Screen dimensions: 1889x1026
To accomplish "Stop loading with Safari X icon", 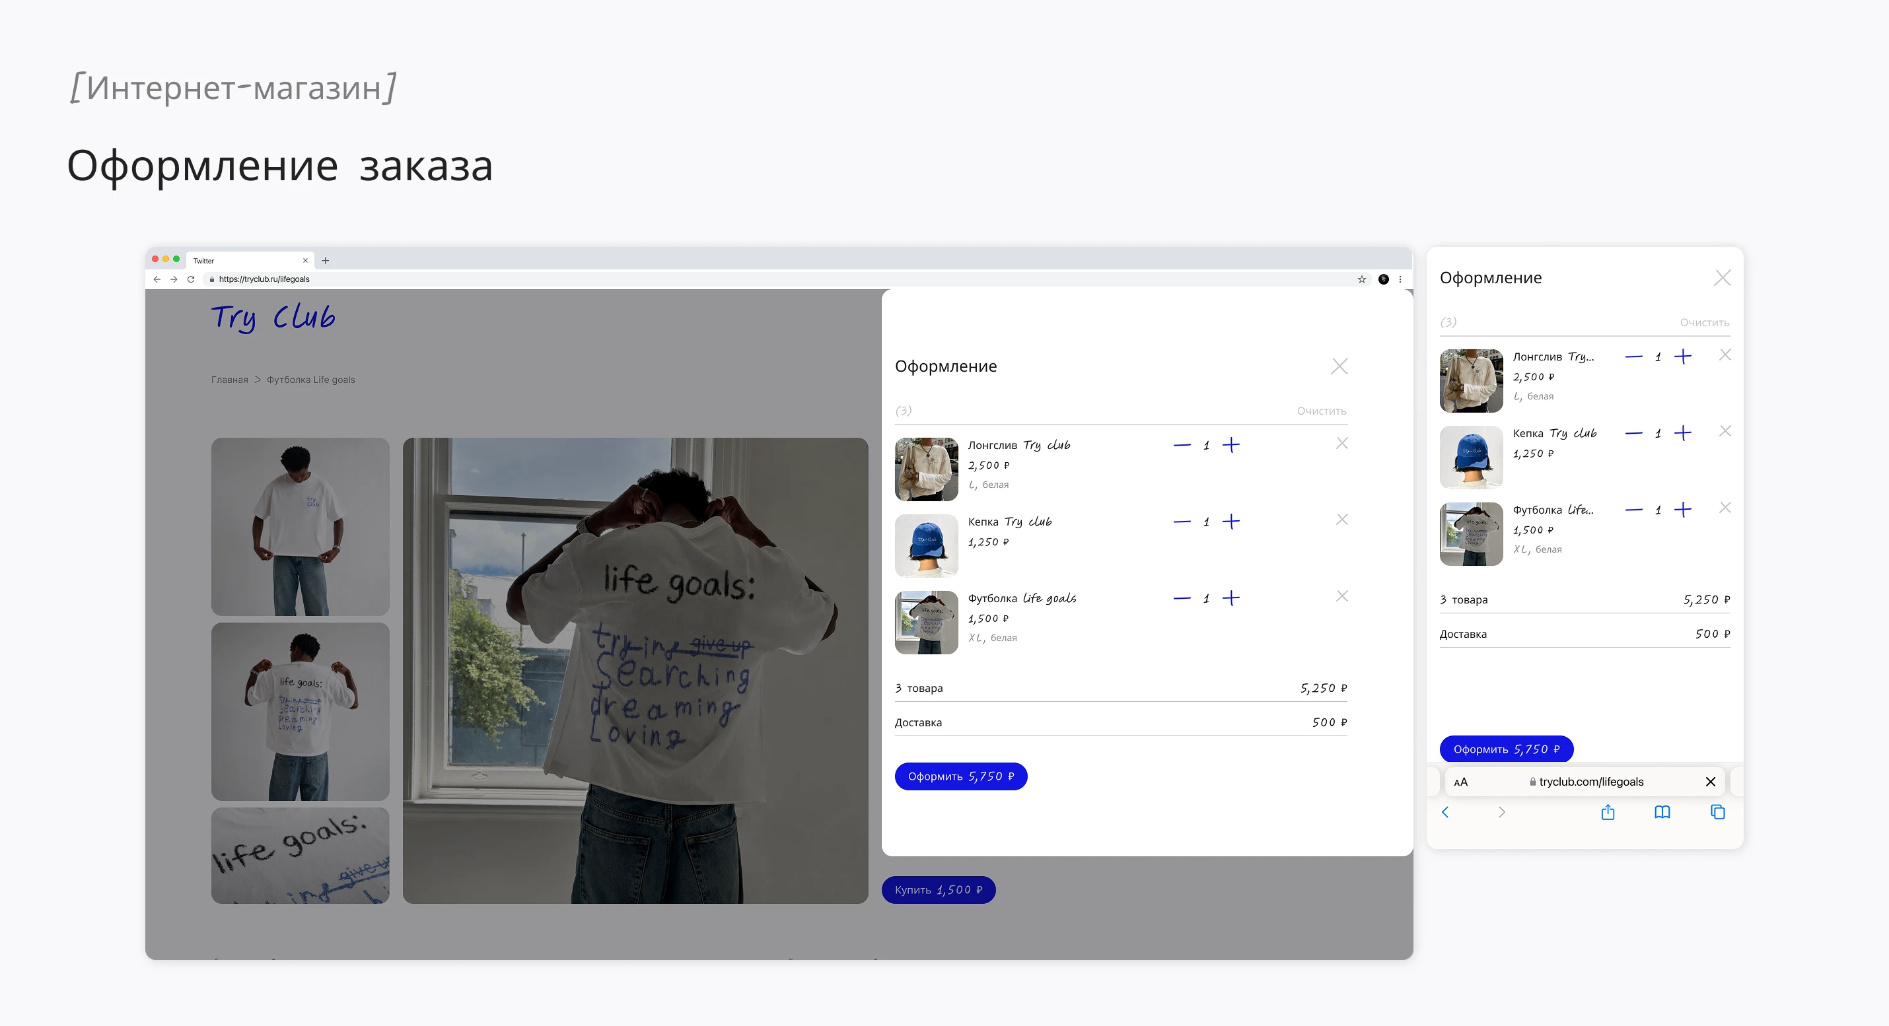I will pos(1710,782).
